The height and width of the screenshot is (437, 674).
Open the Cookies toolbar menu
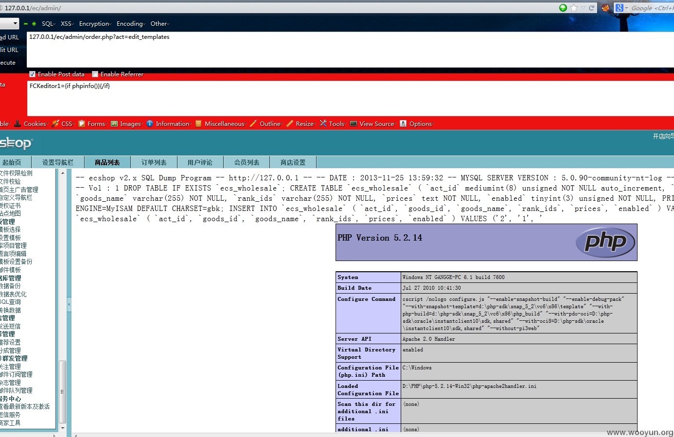click(35, 123)
